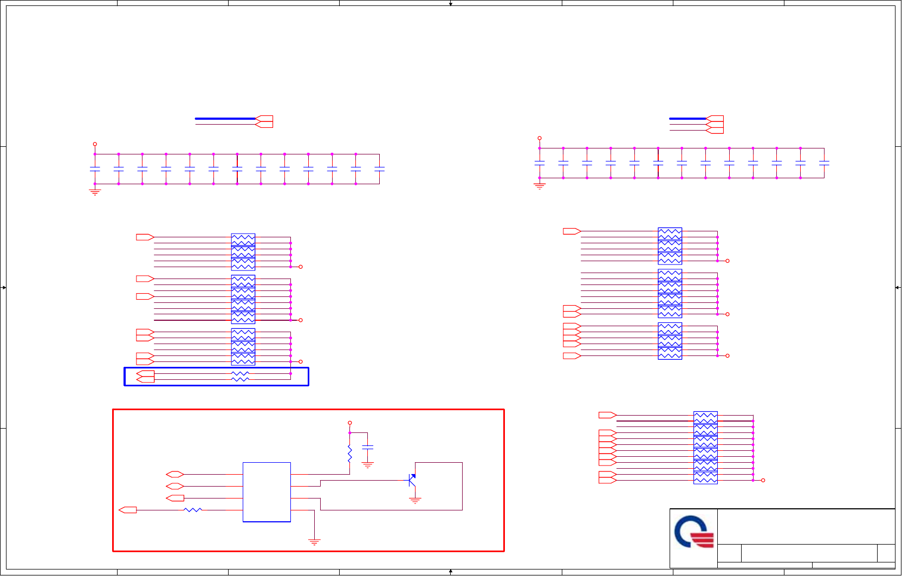The image size is (902, 576).
Task: Select the transistor symbol in the red-boxed circuit
Action: pos(412,480)
